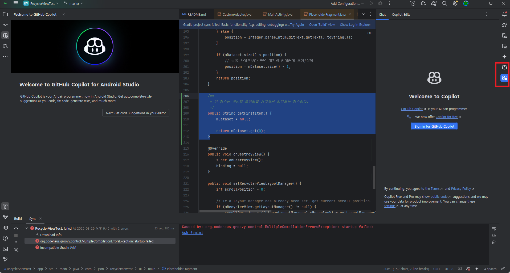This screenshot has height=273, width=510.
Task: Open the Build tool window icon
Action: [x=5, y=206]
